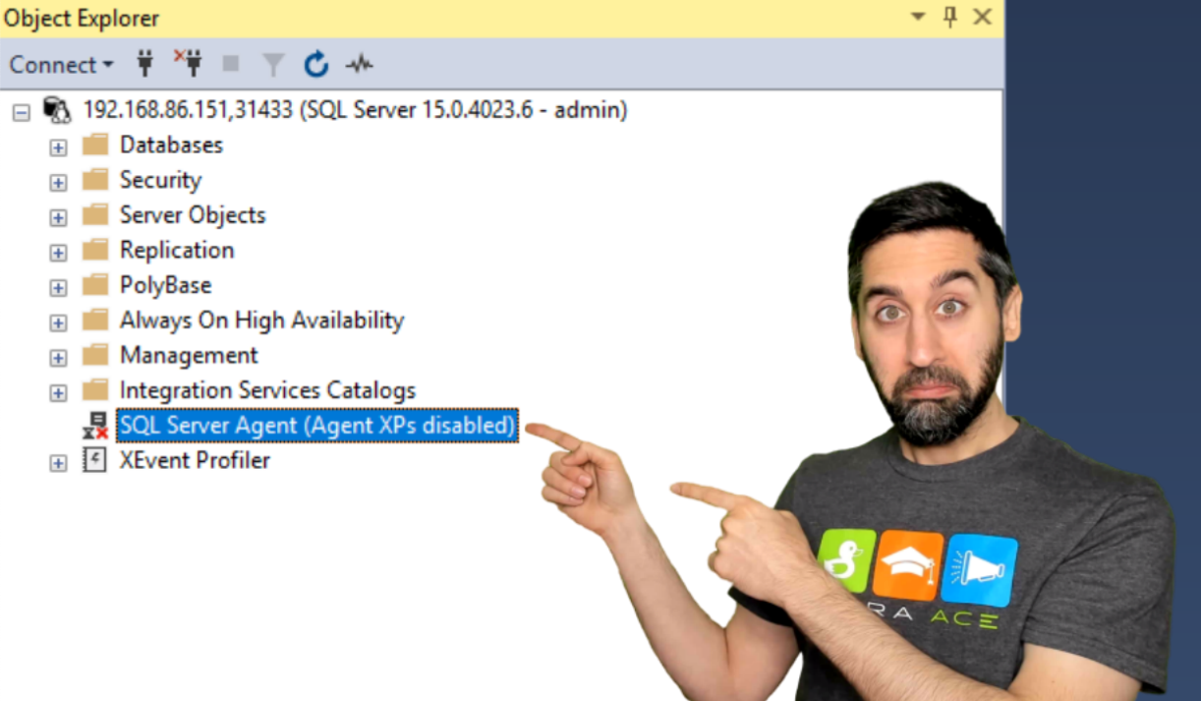Click the Object Explorer filter icon
The width and height of the screenshot is (1201, 701).
click(x=273, y=63)
